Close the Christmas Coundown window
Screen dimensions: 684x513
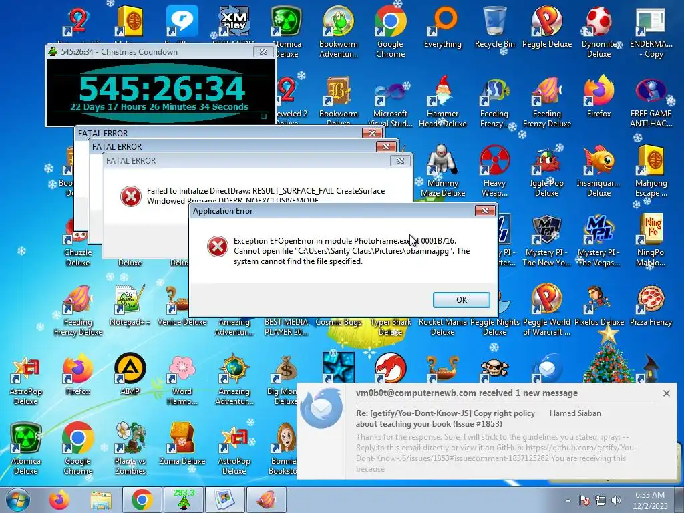(x=263, y=51)
